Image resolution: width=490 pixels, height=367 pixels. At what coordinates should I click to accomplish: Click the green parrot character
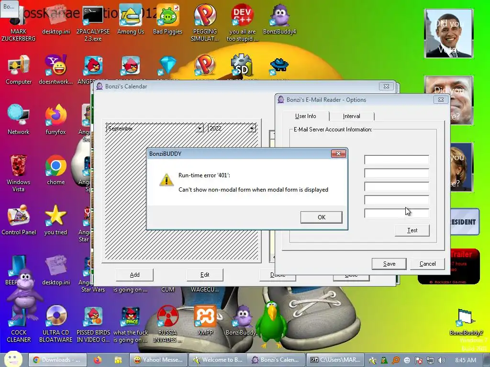(271, 324)
